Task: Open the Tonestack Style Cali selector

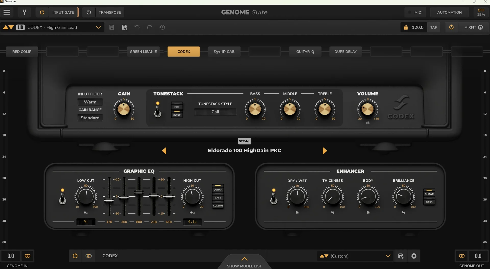Action: click(215, 112)
